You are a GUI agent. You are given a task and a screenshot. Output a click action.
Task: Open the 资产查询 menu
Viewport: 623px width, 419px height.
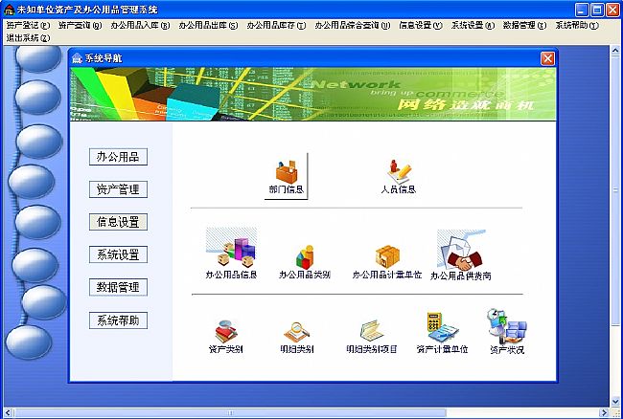[x=80, y=26]
